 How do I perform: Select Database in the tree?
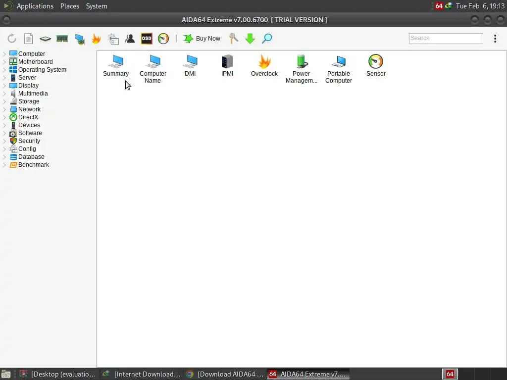(31, 157)
